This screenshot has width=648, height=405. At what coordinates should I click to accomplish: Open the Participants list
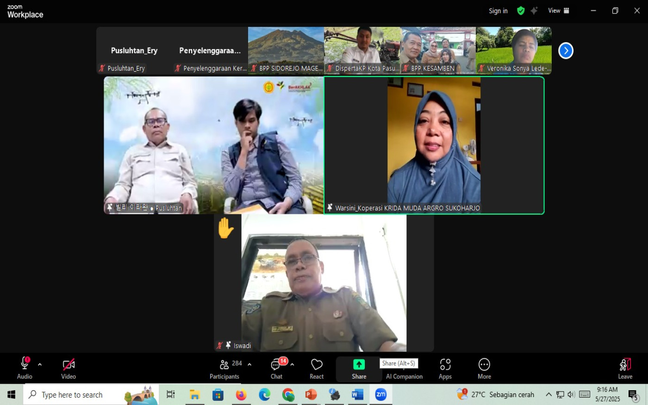pyautogui.click(x=224, y=369)
